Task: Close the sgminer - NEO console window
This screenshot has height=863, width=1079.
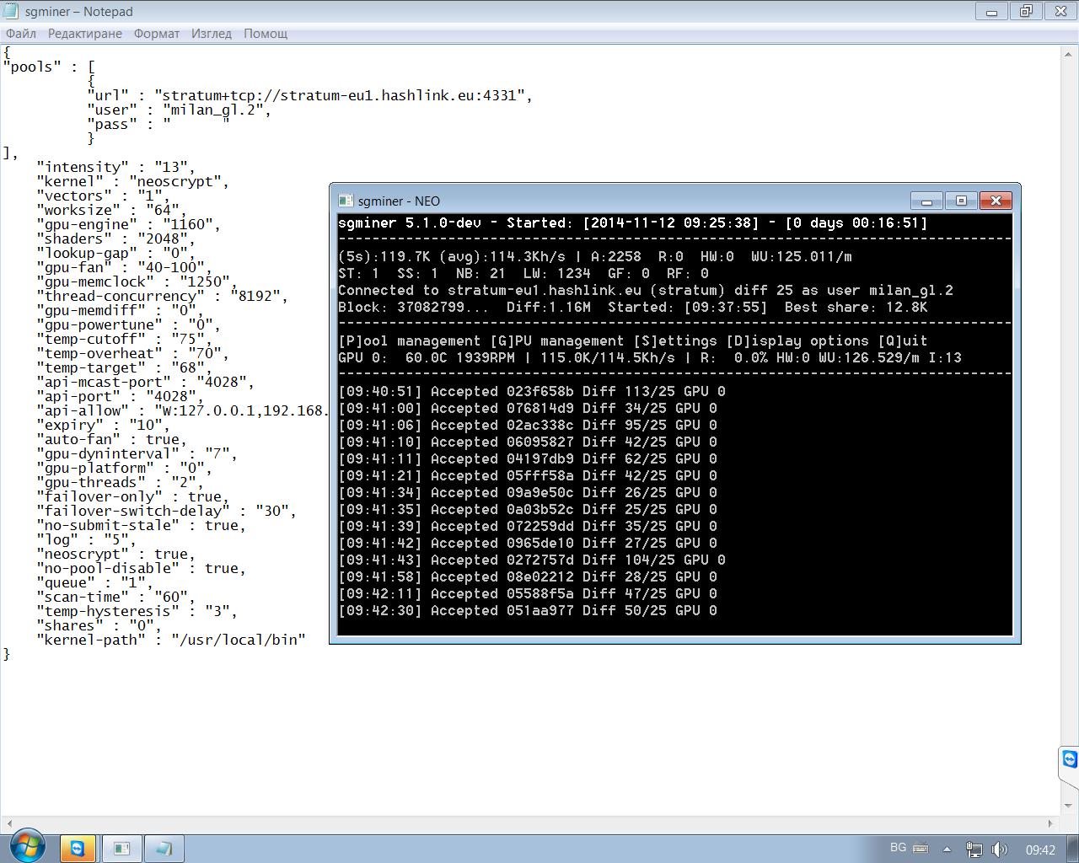Action: pyautogui.click(x=996, y=201)
